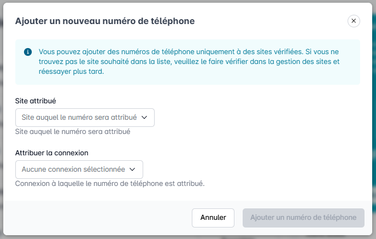Click the 'Attribuer la connexion' field label

52,153
